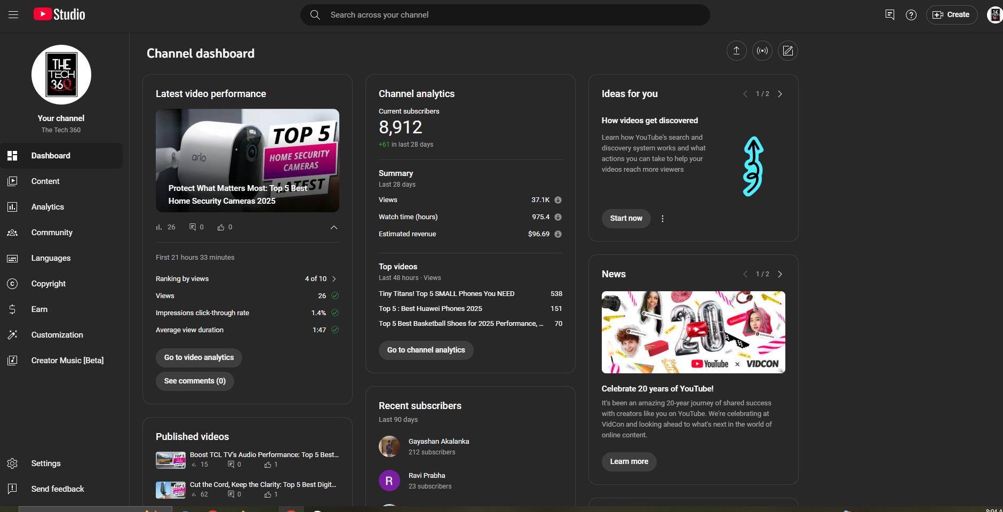Click Start now in Ideas for you
The image size is (1003, 512).
coord(626,218)
